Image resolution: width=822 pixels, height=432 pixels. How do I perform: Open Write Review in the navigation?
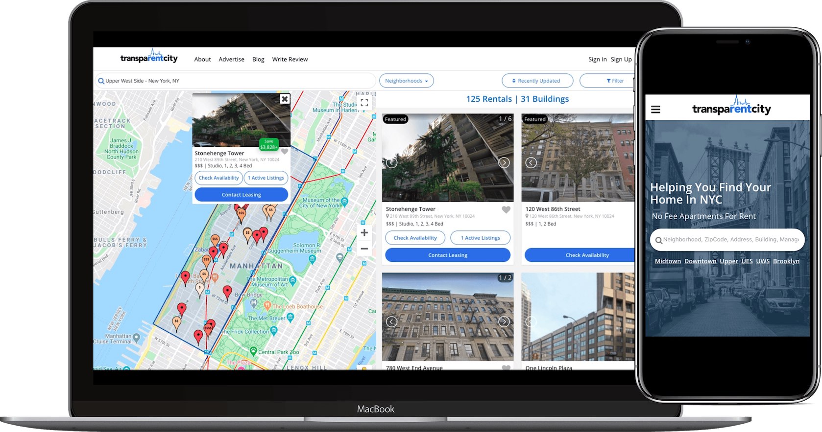pos(290,59)
